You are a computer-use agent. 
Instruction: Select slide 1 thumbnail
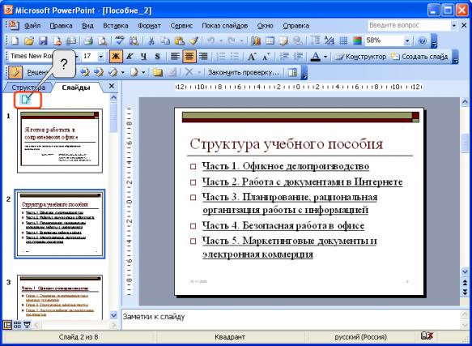pos(60,141)
